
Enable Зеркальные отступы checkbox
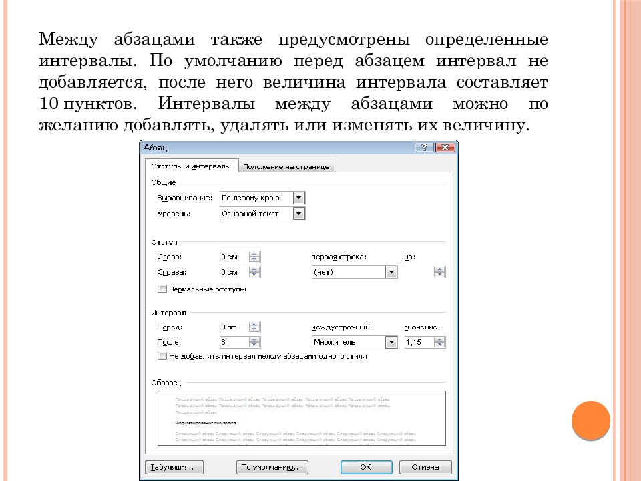tap(162, 289)
